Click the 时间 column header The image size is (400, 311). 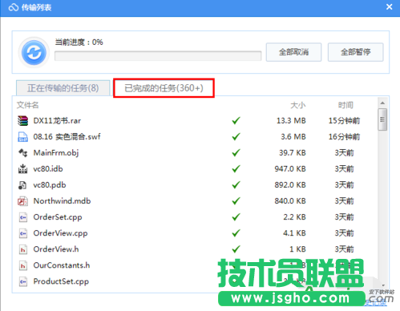345,105
